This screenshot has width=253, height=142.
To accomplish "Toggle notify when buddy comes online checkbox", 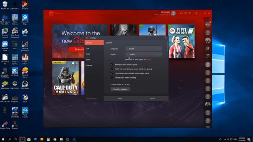I will tap(112, 69).
